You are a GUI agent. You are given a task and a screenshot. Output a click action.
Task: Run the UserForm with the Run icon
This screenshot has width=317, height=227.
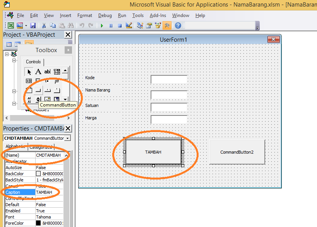(x=101, y=25)
